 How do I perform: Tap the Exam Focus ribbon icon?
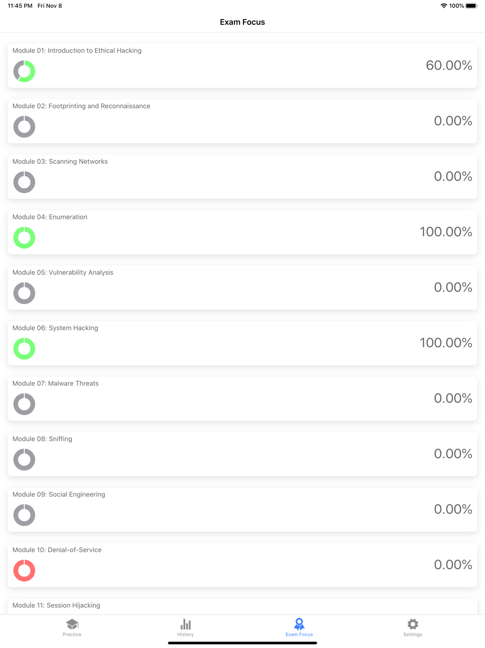tap(299, 624)
